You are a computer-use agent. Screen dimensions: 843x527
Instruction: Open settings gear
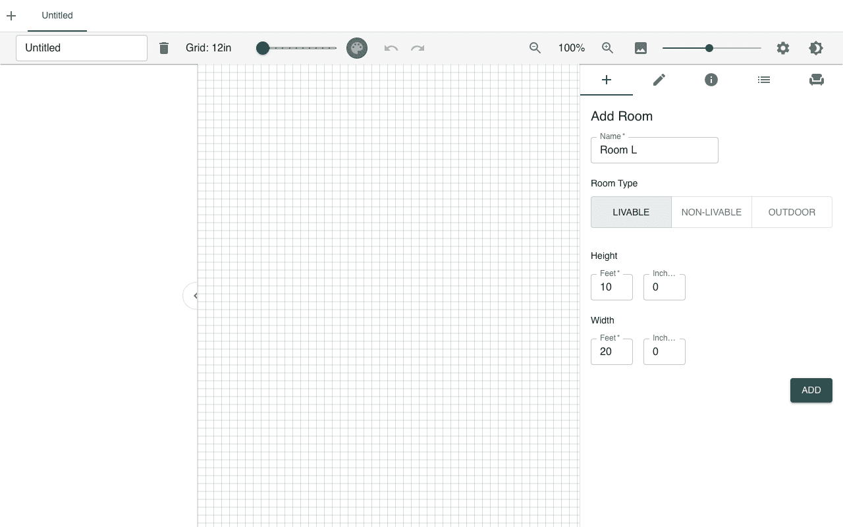pyautogui.click(x=783, y=48)
